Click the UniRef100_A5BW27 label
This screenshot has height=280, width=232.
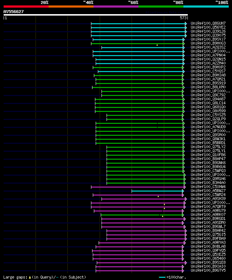[x=208, y=191]
